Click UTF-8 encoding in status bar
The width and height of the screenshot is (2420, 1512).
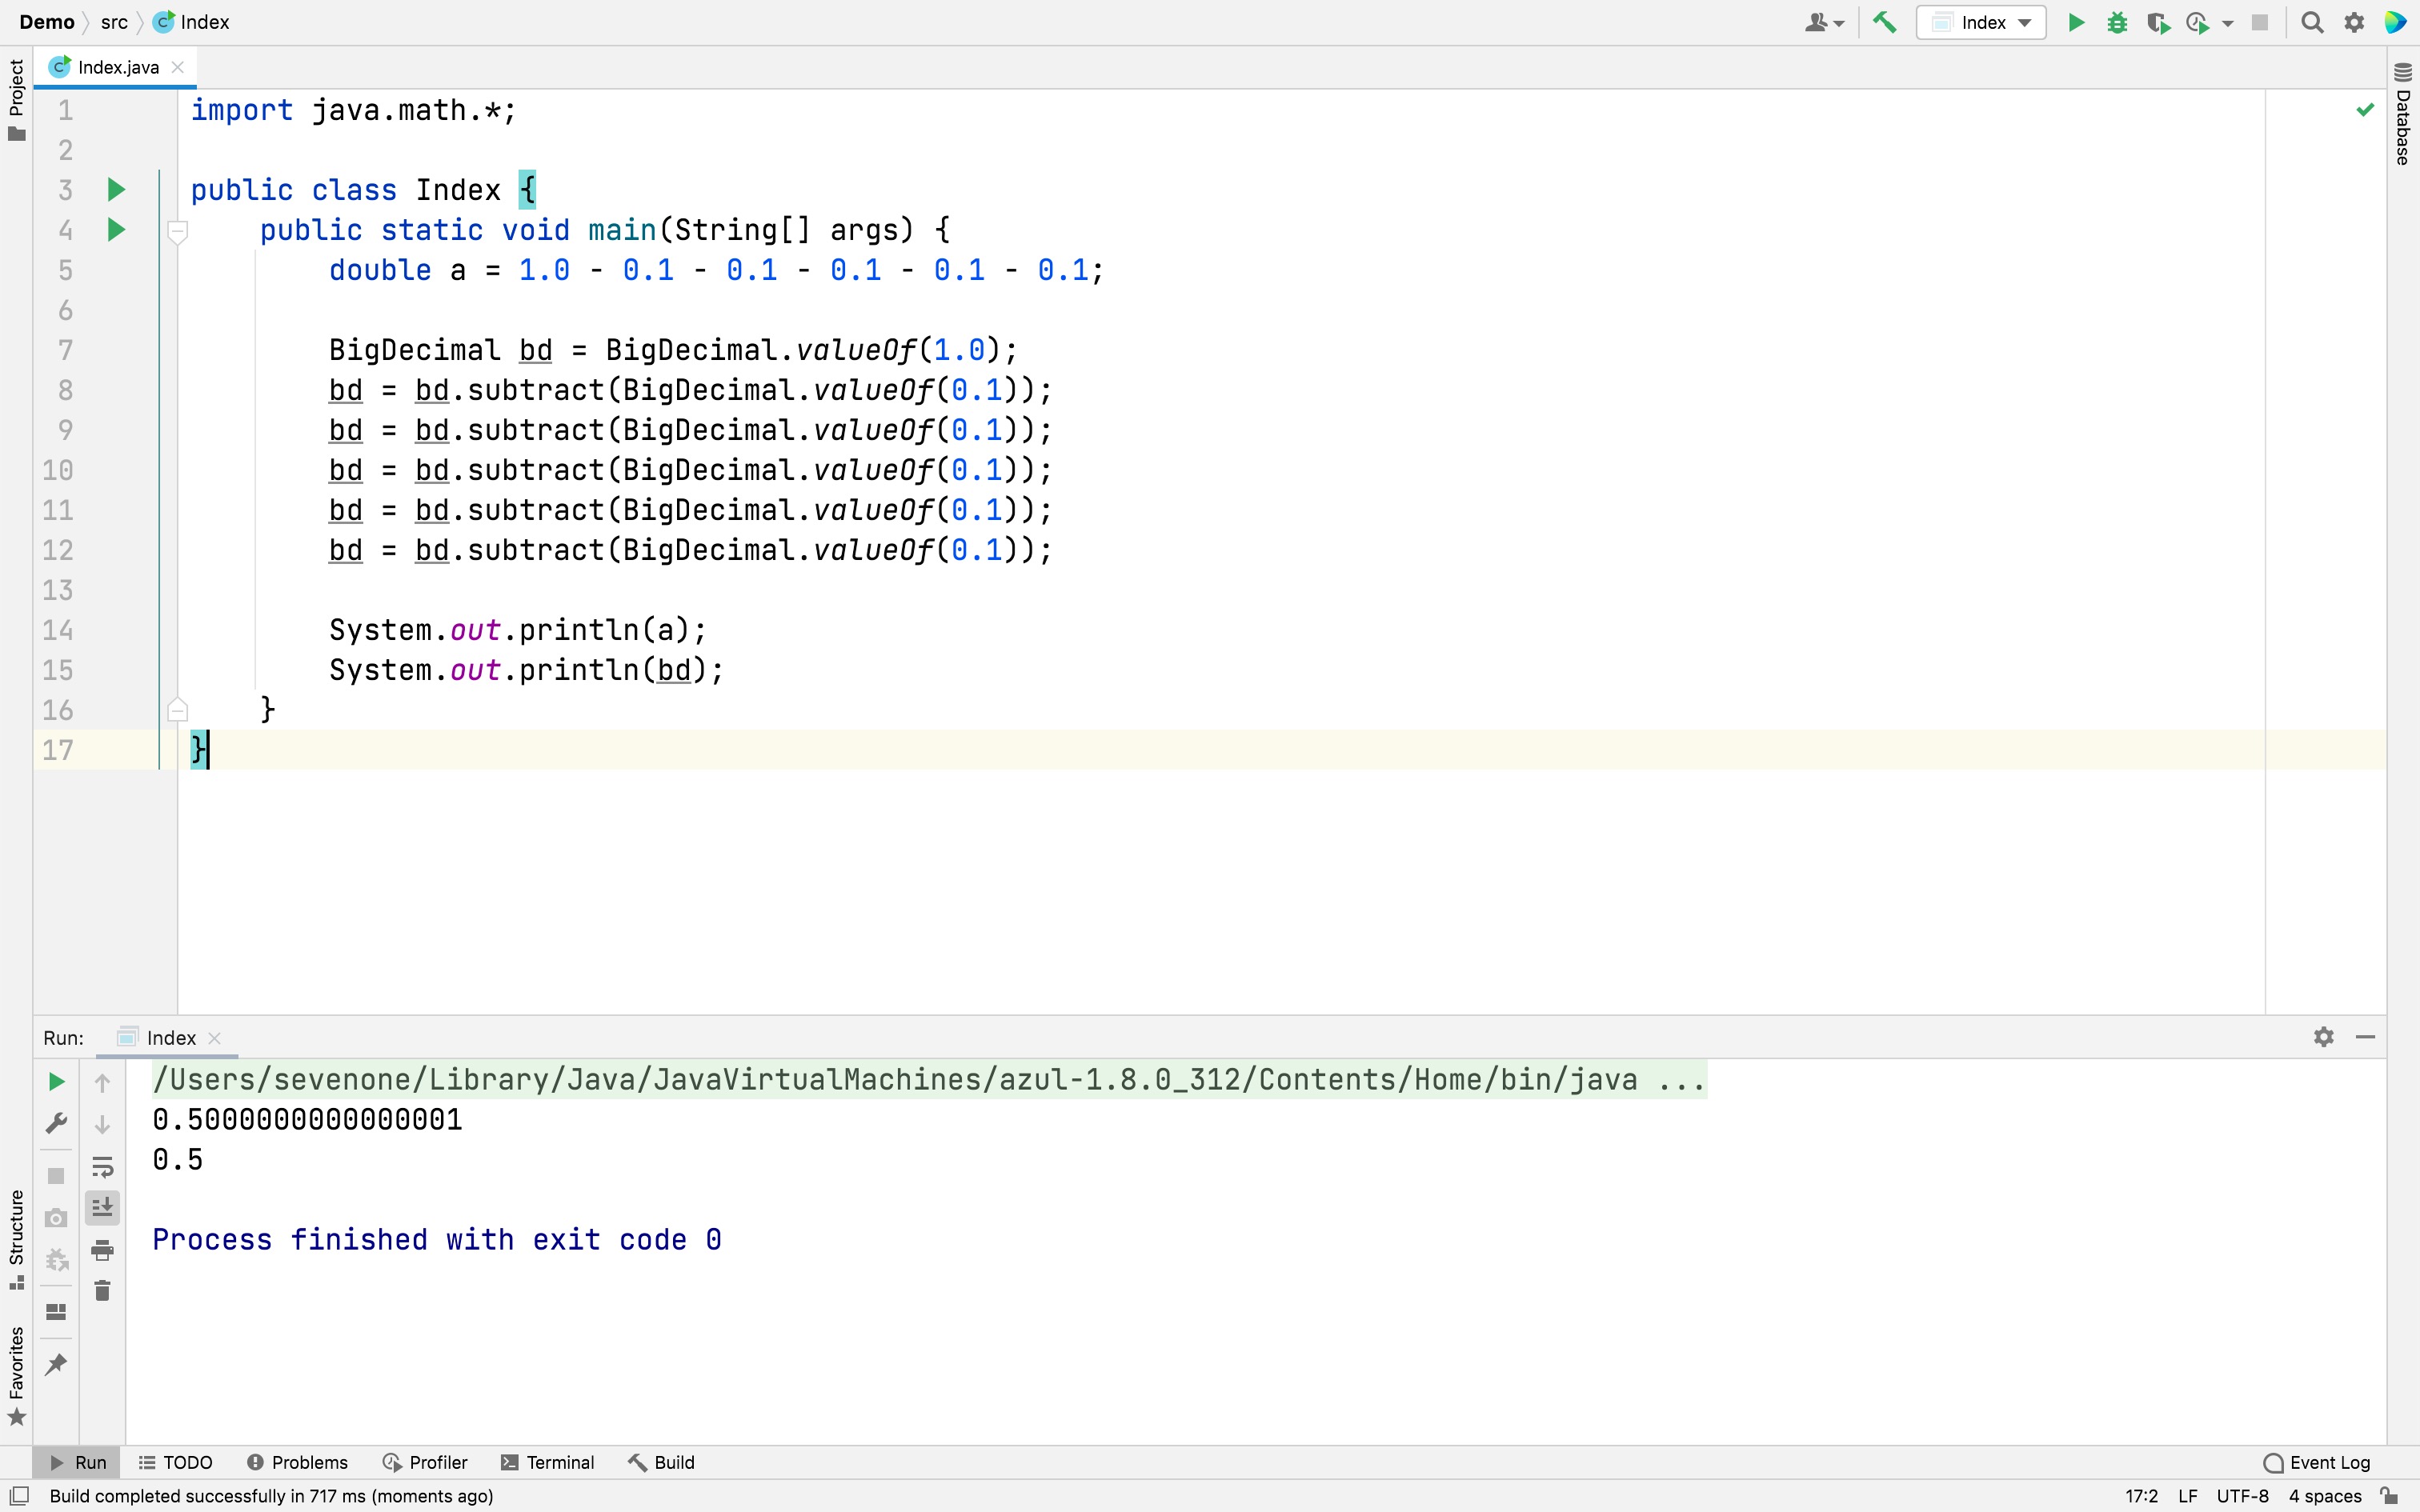point(2242,1496)
